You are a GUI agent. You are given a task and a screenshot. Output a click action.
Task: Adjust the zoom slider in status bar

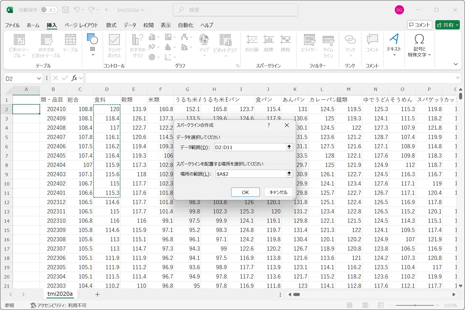415,305
